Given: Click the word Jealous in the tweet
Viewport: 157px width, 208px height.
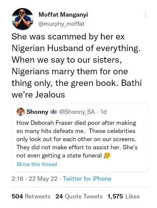Looking at the screenshot, I should click(x=50, y=95).
